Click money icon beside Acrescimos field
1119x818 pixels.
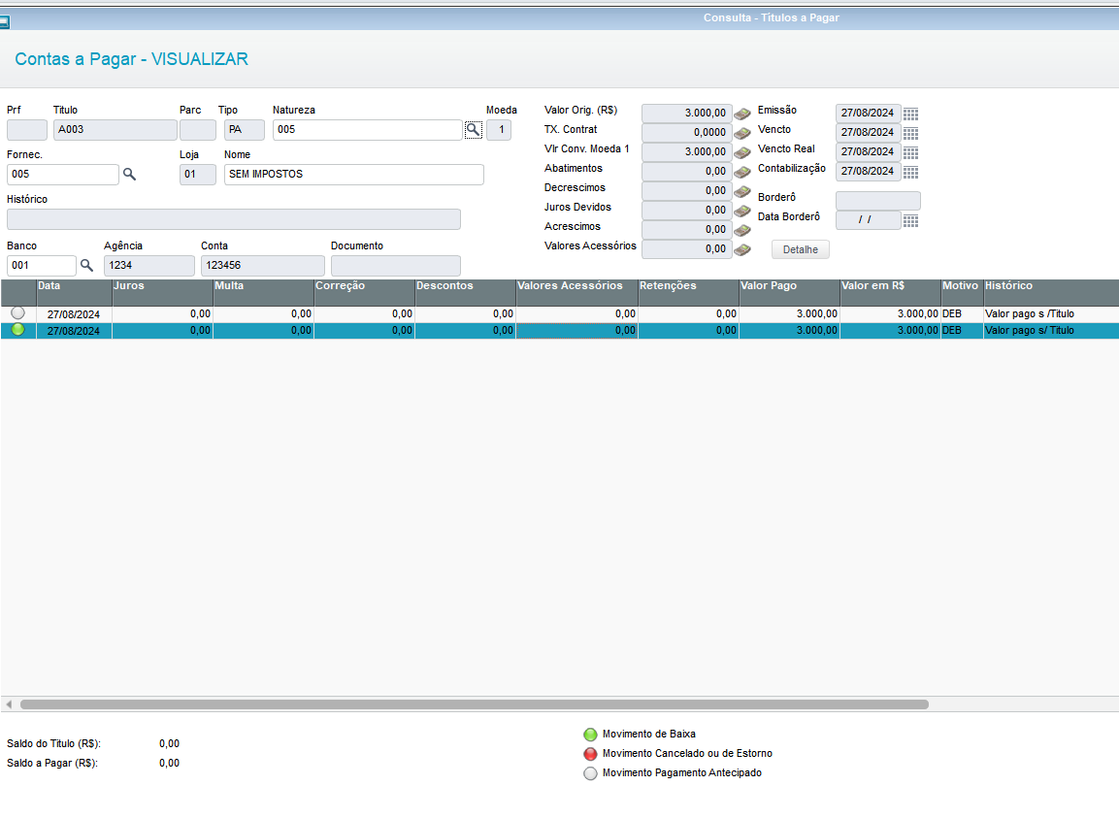tap(742, 230)
